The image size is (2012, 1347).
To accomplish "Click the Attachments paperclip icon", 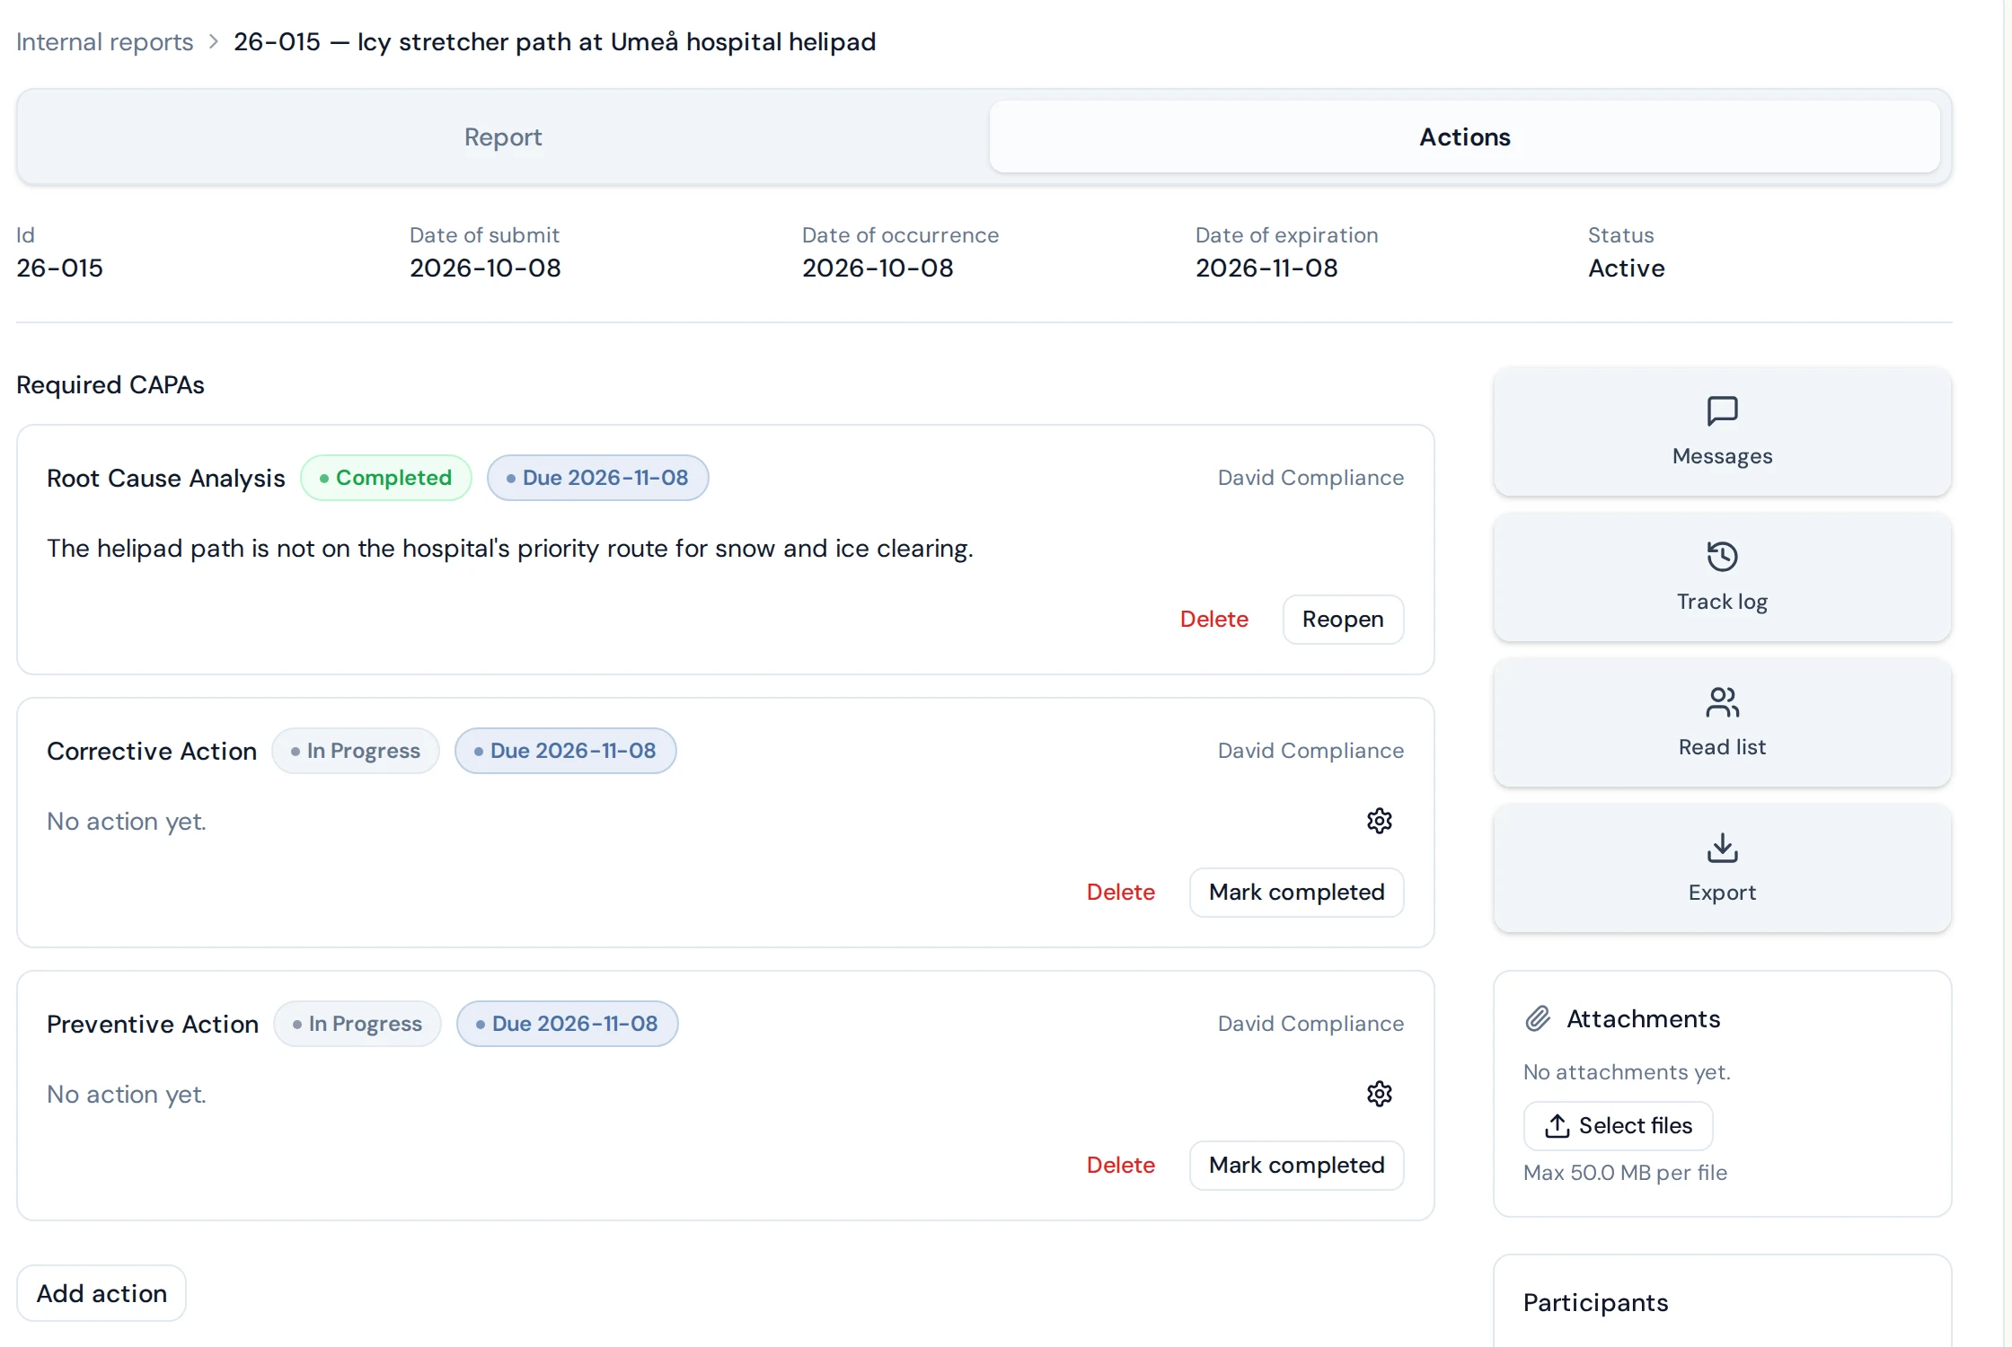I will coord(1538,1018).
